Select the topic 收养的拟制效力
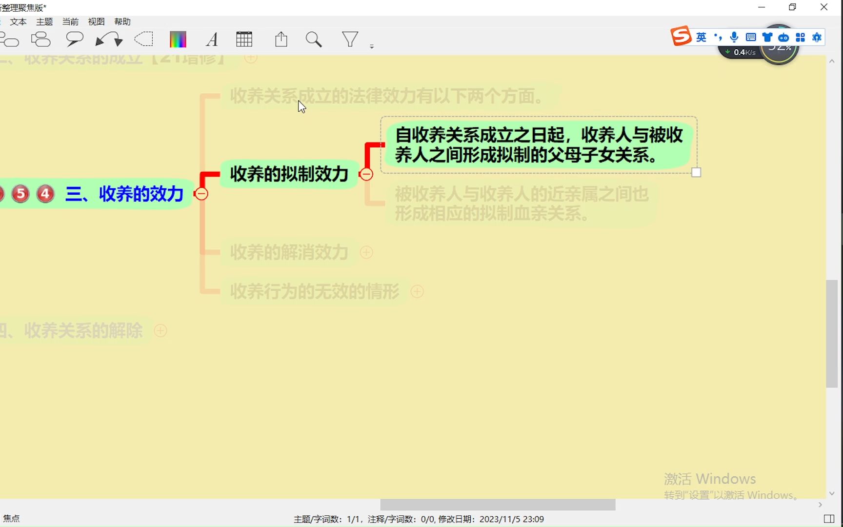843x527 pixels. 289,174
